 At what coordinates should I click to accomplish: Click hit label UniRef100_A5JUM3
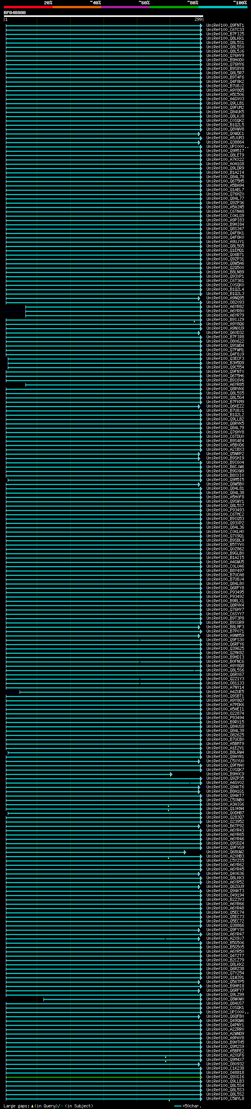[225, 138]
